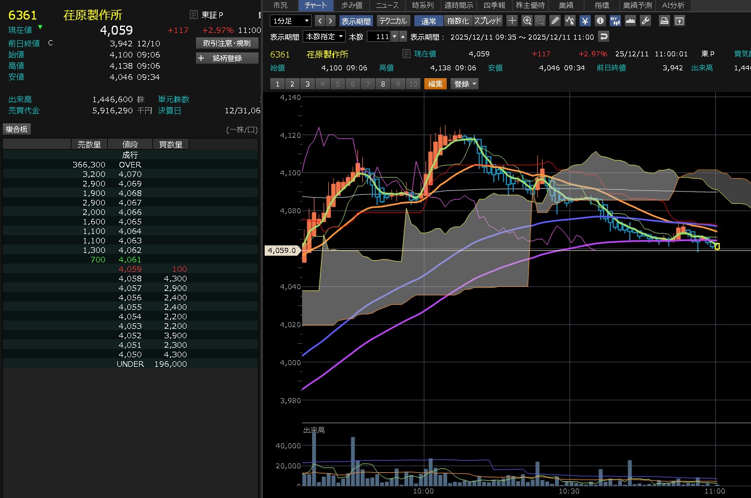Expand the 本数指定 dropdown

[x=324, y=36]
